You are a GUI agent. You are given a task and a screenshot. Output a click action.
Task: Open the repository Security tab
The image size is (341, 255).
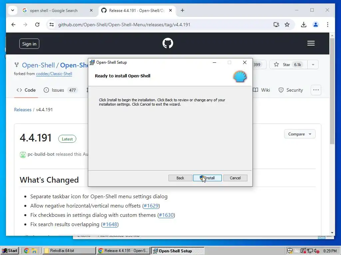(x=291, y=90)
